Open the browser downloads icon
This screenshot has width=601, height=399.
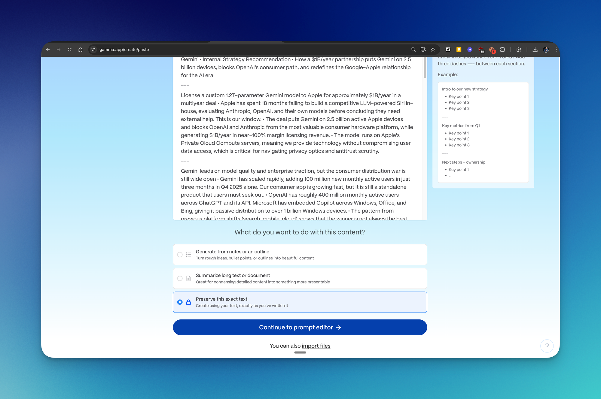coord(535,50)
